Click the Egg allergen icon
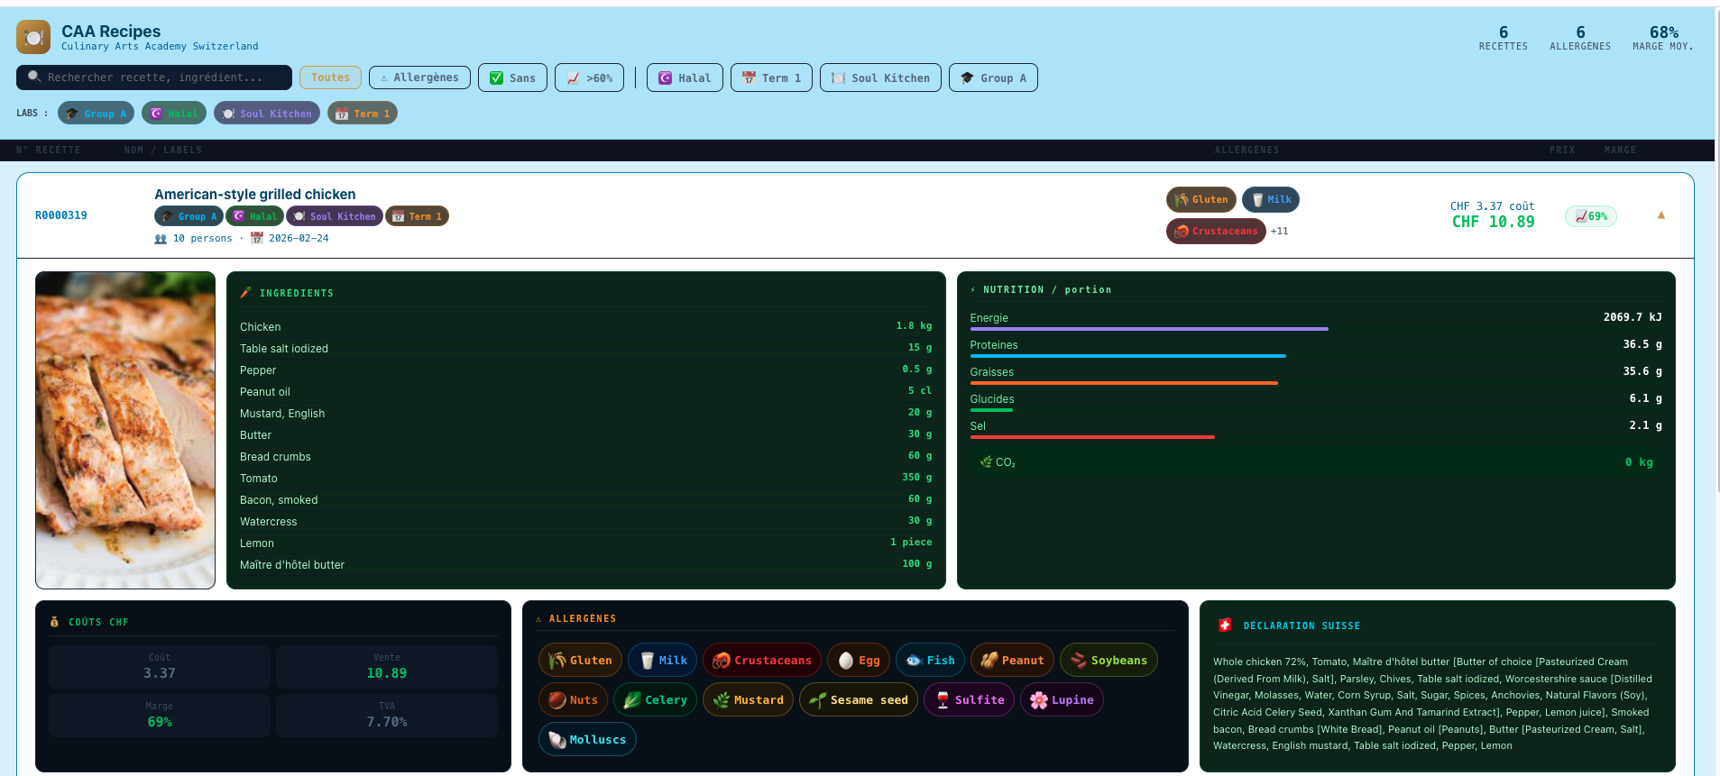Image resolution: width=1720 pixels, height=776 pixels. 845,661
